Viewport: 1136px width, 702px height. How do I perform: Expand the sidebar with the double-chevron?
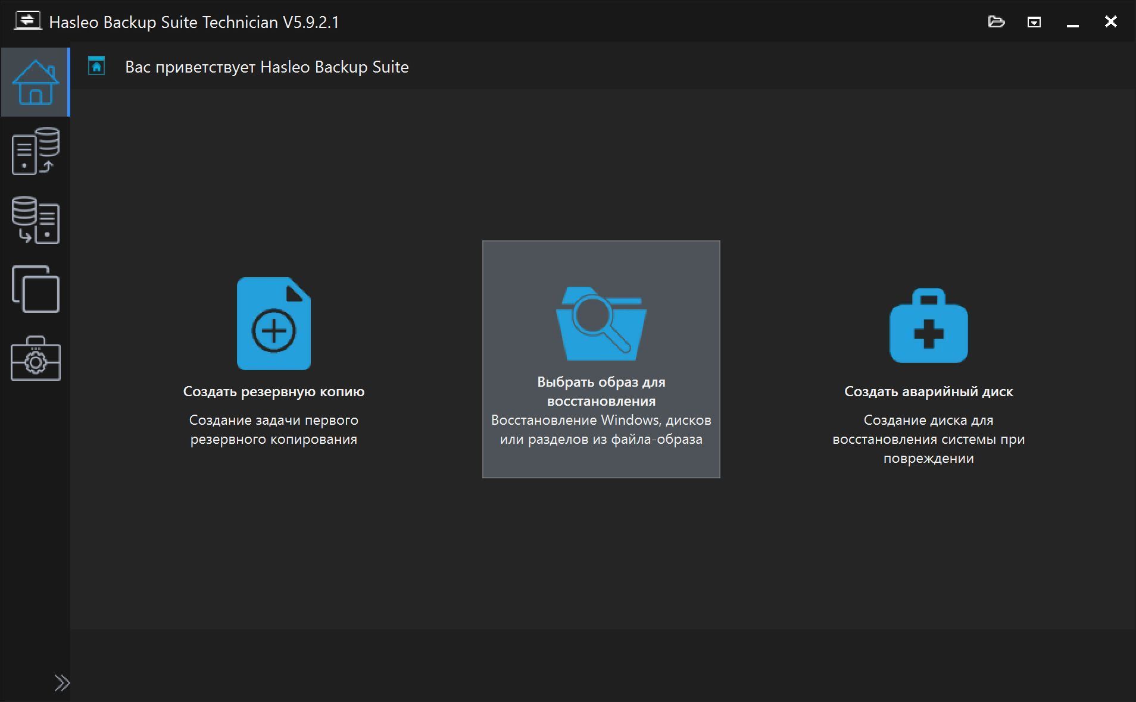[62, 683]
